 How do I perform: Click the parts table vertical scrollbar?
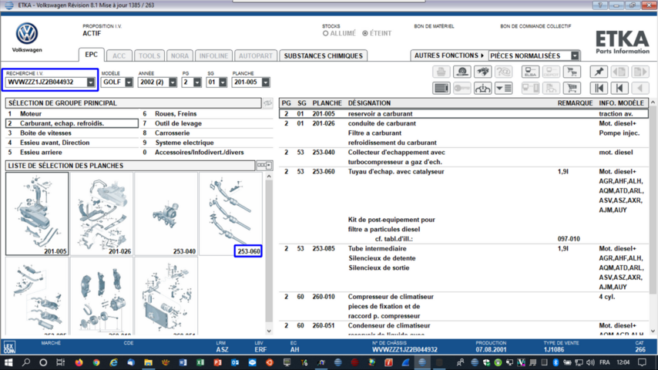coord(653,217)
